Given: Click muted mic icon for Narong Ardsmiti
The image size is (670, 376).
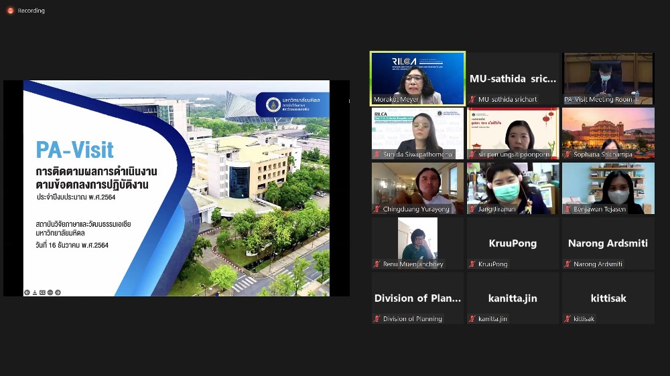Looking at the screenshot, I should click(x=567, y=264).
